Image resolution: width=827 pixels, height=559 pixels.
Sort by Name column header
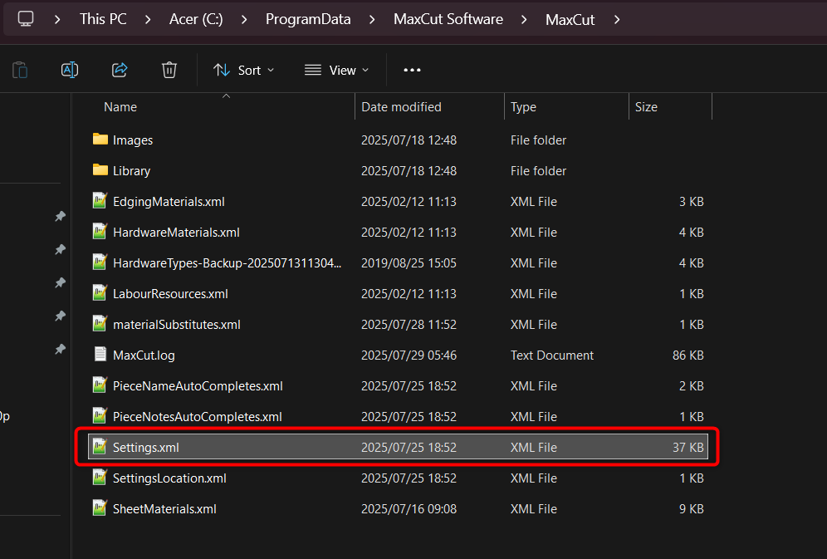coord(120,106)
